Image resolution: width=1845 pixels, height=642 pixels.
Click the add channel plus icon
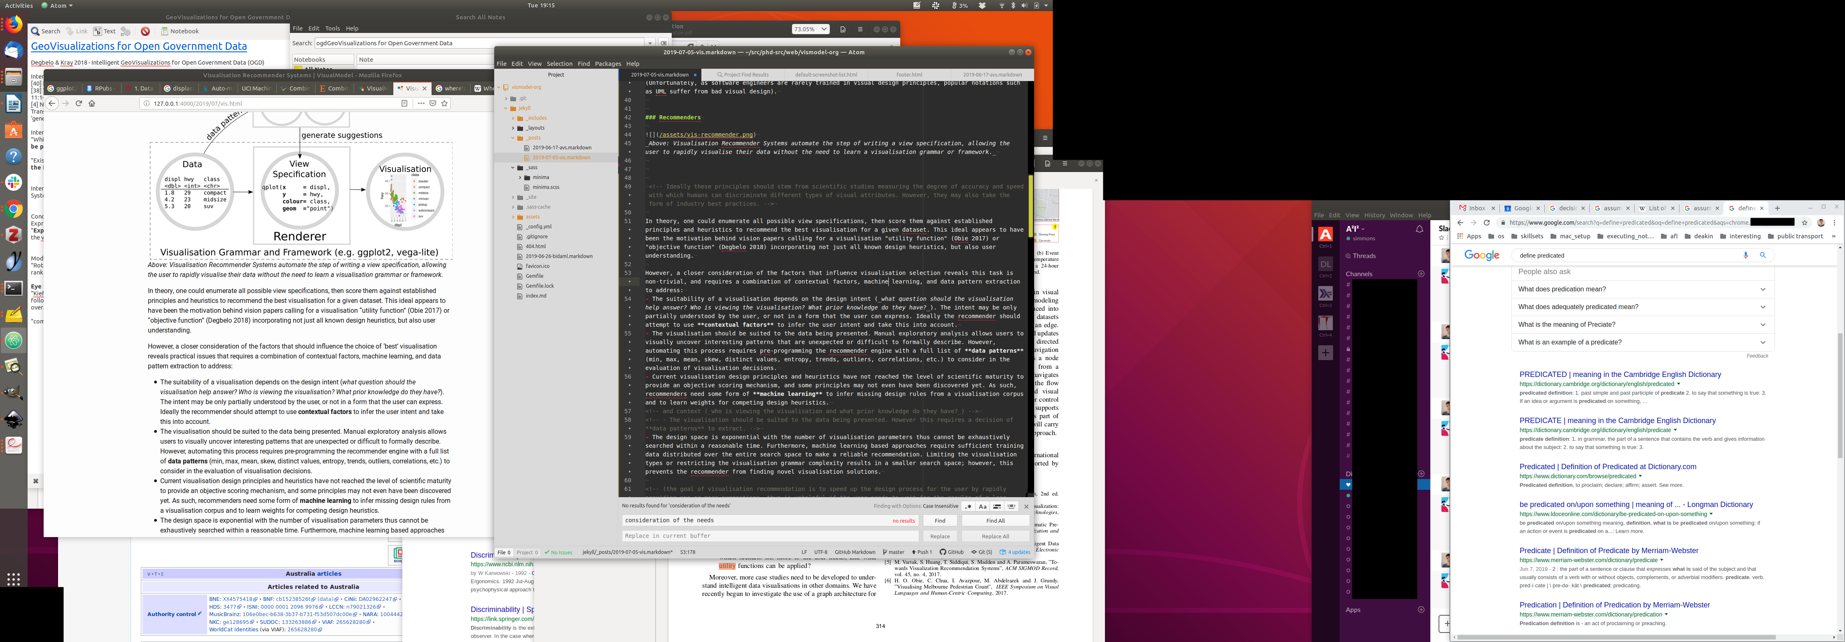1421,273
